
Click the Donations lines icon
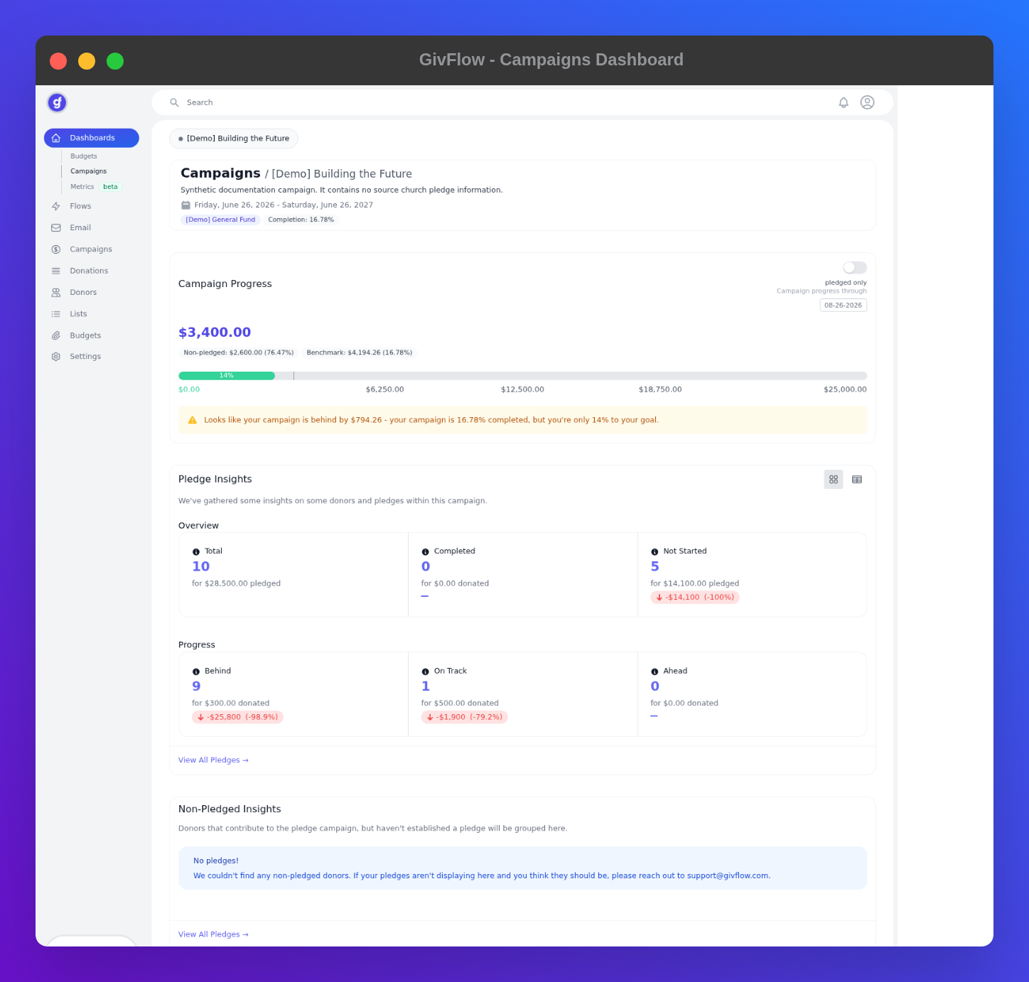(56, 271)
